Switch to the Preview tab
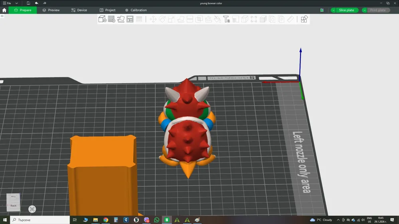The image size is (399, 224). tap(51, 10)
